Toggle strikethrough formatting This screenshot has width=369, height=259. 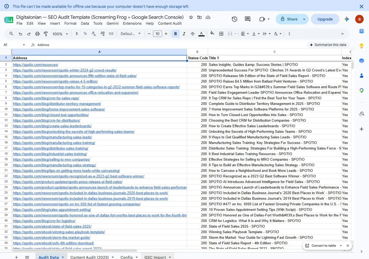[193, 34]
